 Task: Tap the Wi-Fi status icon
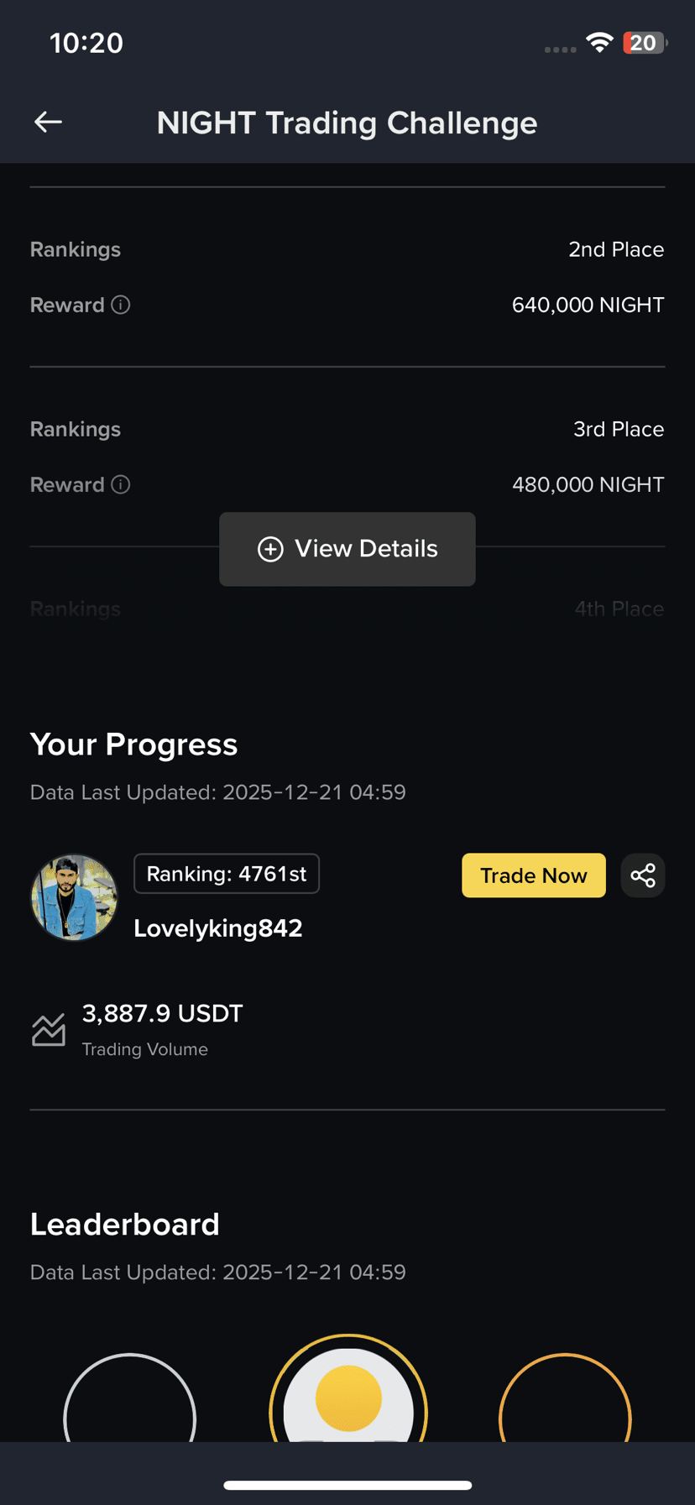click(599, 43)
